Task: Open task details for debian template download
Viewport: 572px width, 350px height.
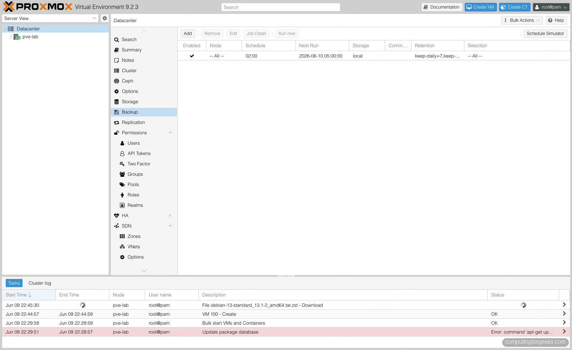Action: point(564,305)
